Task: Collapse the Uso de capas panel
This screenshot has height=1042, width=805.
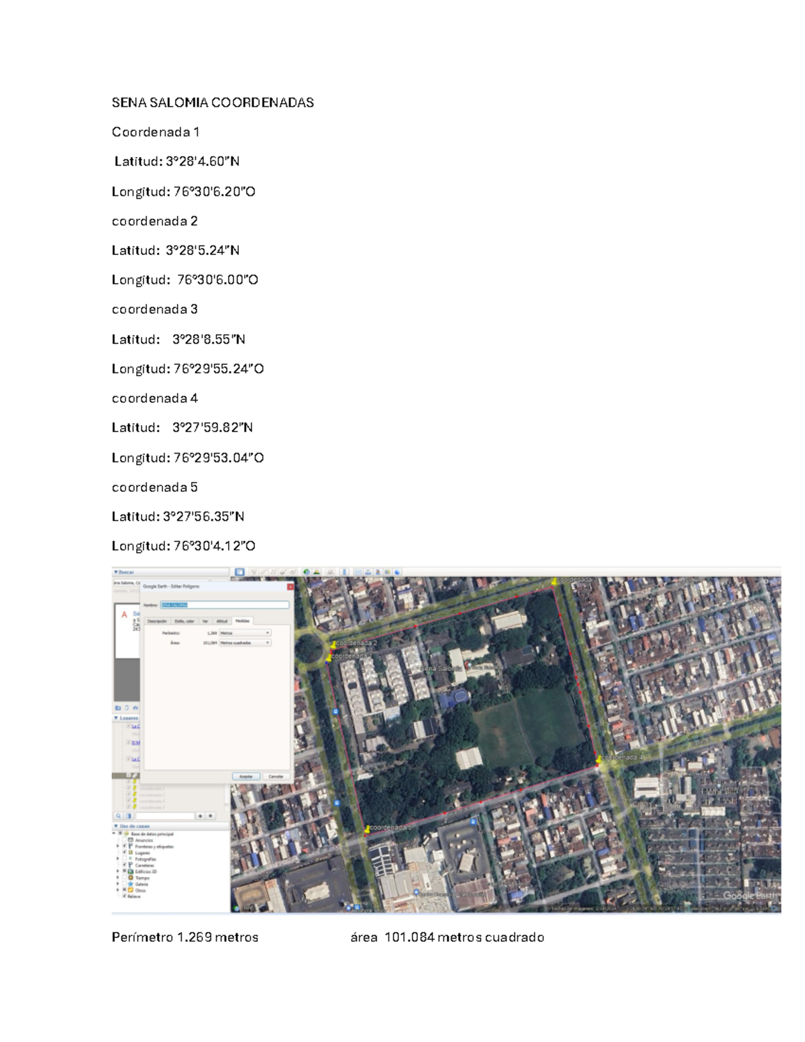Action: 115,826
